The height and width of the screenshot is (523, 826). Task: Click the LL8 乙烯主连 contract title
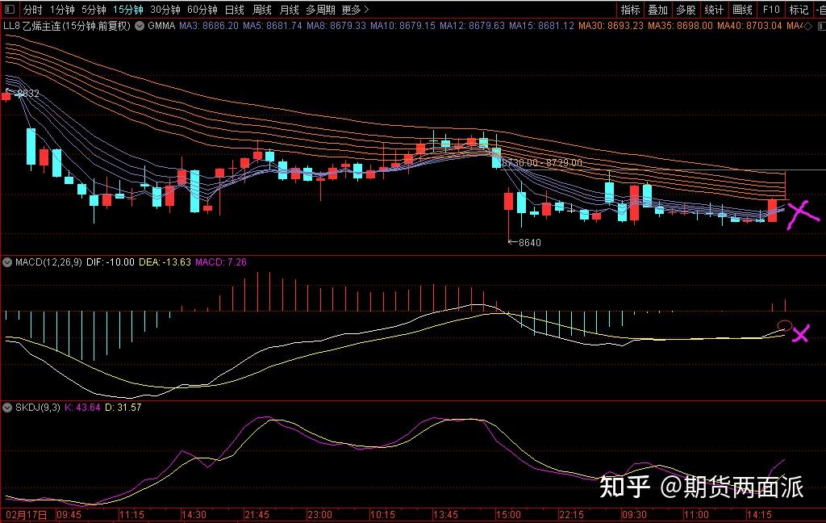67,25
